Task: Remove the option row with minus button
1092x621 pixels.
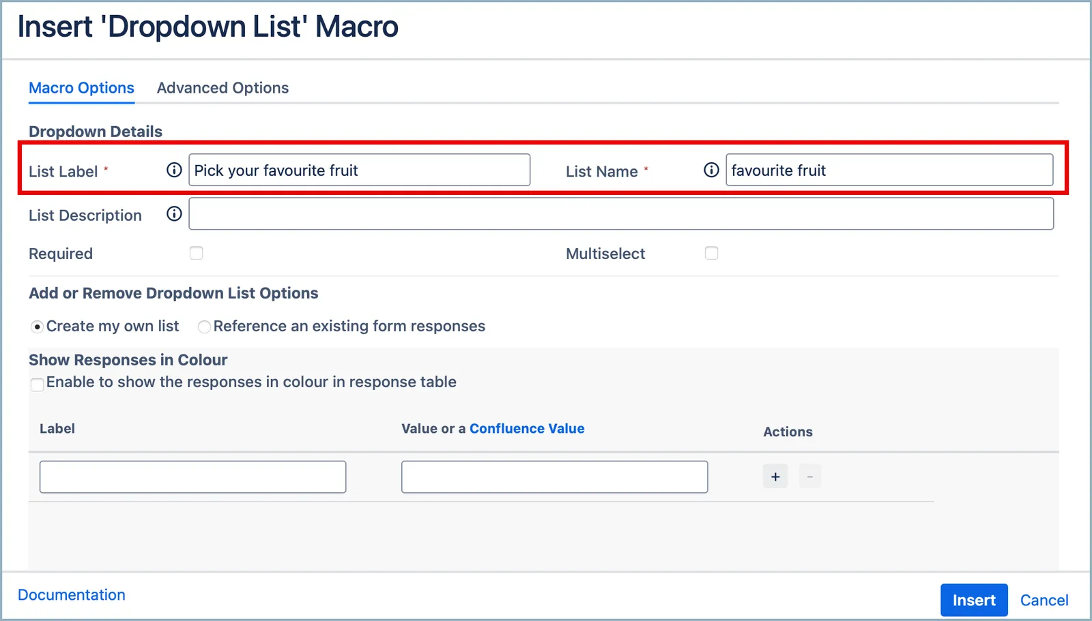Action: [809, 476]
